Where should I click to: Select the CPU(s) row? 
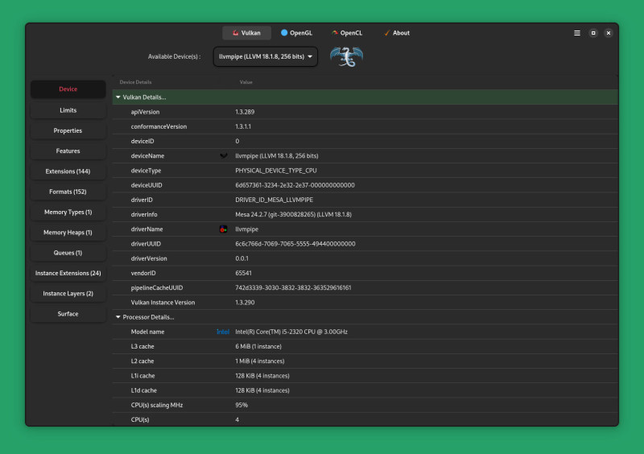[365, 420]
